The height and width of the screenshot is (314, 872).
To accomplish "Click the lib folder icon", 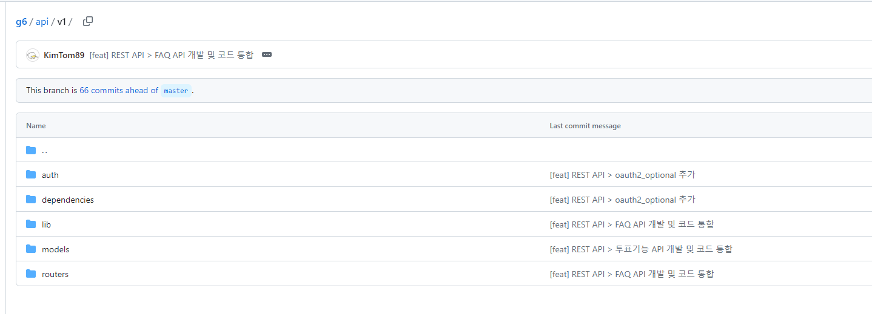I will pos(31,224).
